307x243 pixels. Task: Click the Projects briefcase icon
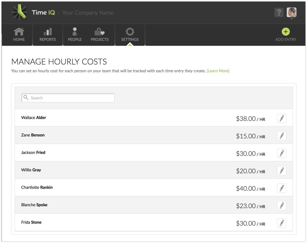(x=100, y=31)
